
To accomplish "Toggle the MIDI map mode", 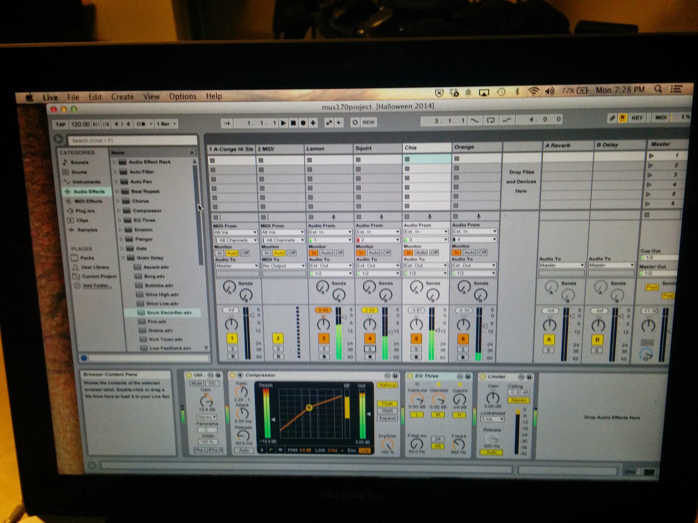I will click(661, 118).
